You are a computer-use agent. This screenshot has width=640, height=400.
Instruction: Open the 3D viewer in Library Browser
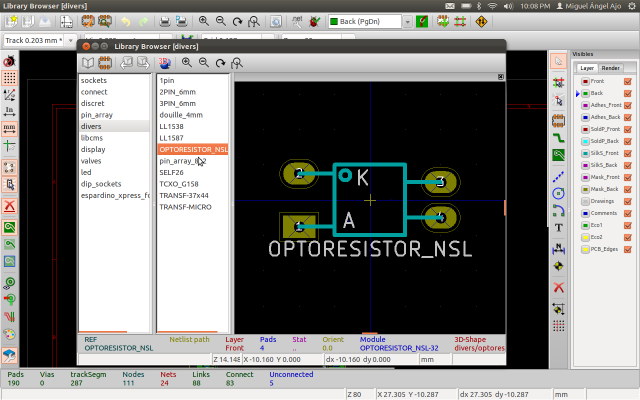pyautogui.click(x=164, y=62)
